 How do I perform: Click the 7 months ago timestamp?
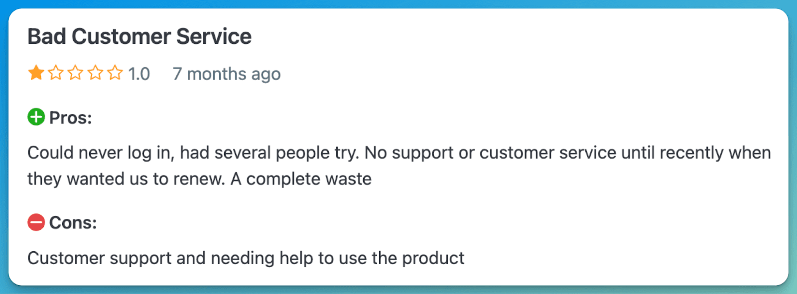227,74
